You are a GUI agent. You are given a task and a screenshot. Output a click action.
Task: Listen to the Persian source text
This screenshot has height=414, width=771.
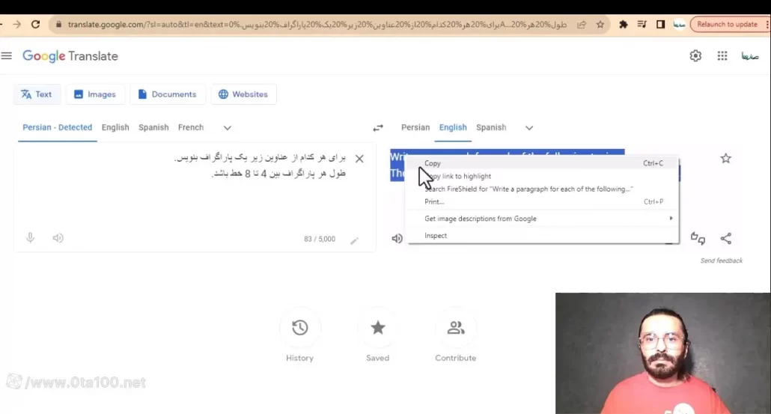58,238
